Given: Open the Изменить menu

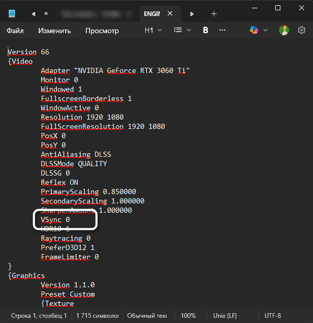Looking at the screenshot, I should click(54, 31).
